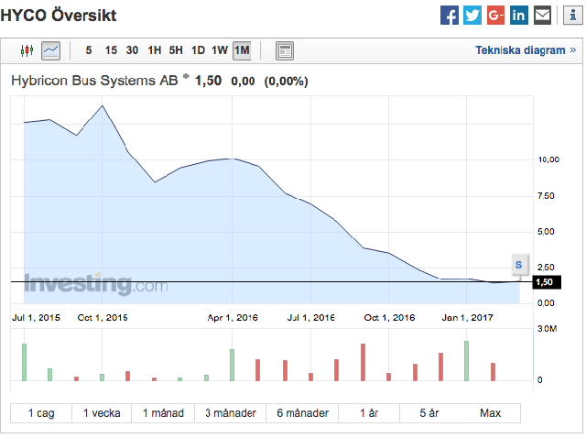
Task: Click the S split marker on chart
Action: tap(519, 265)
